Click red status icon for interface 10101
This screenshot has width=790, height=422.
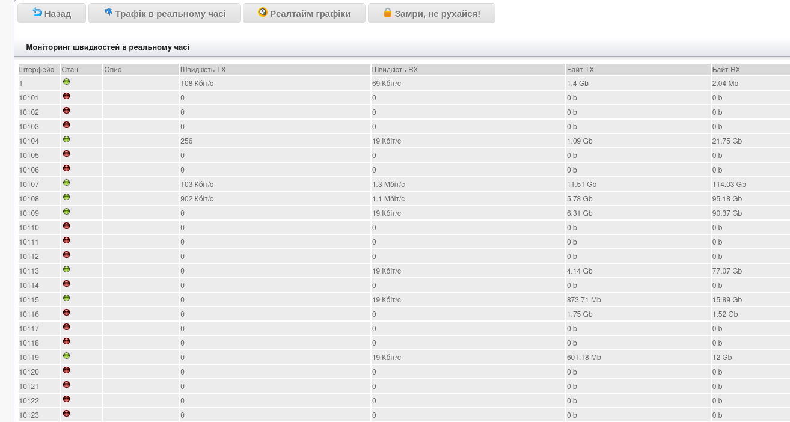(66, 96)
